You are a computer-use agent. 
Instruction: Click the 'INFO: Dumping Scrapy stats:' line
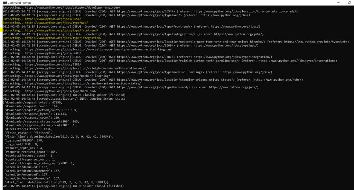(x=64, y=99)
